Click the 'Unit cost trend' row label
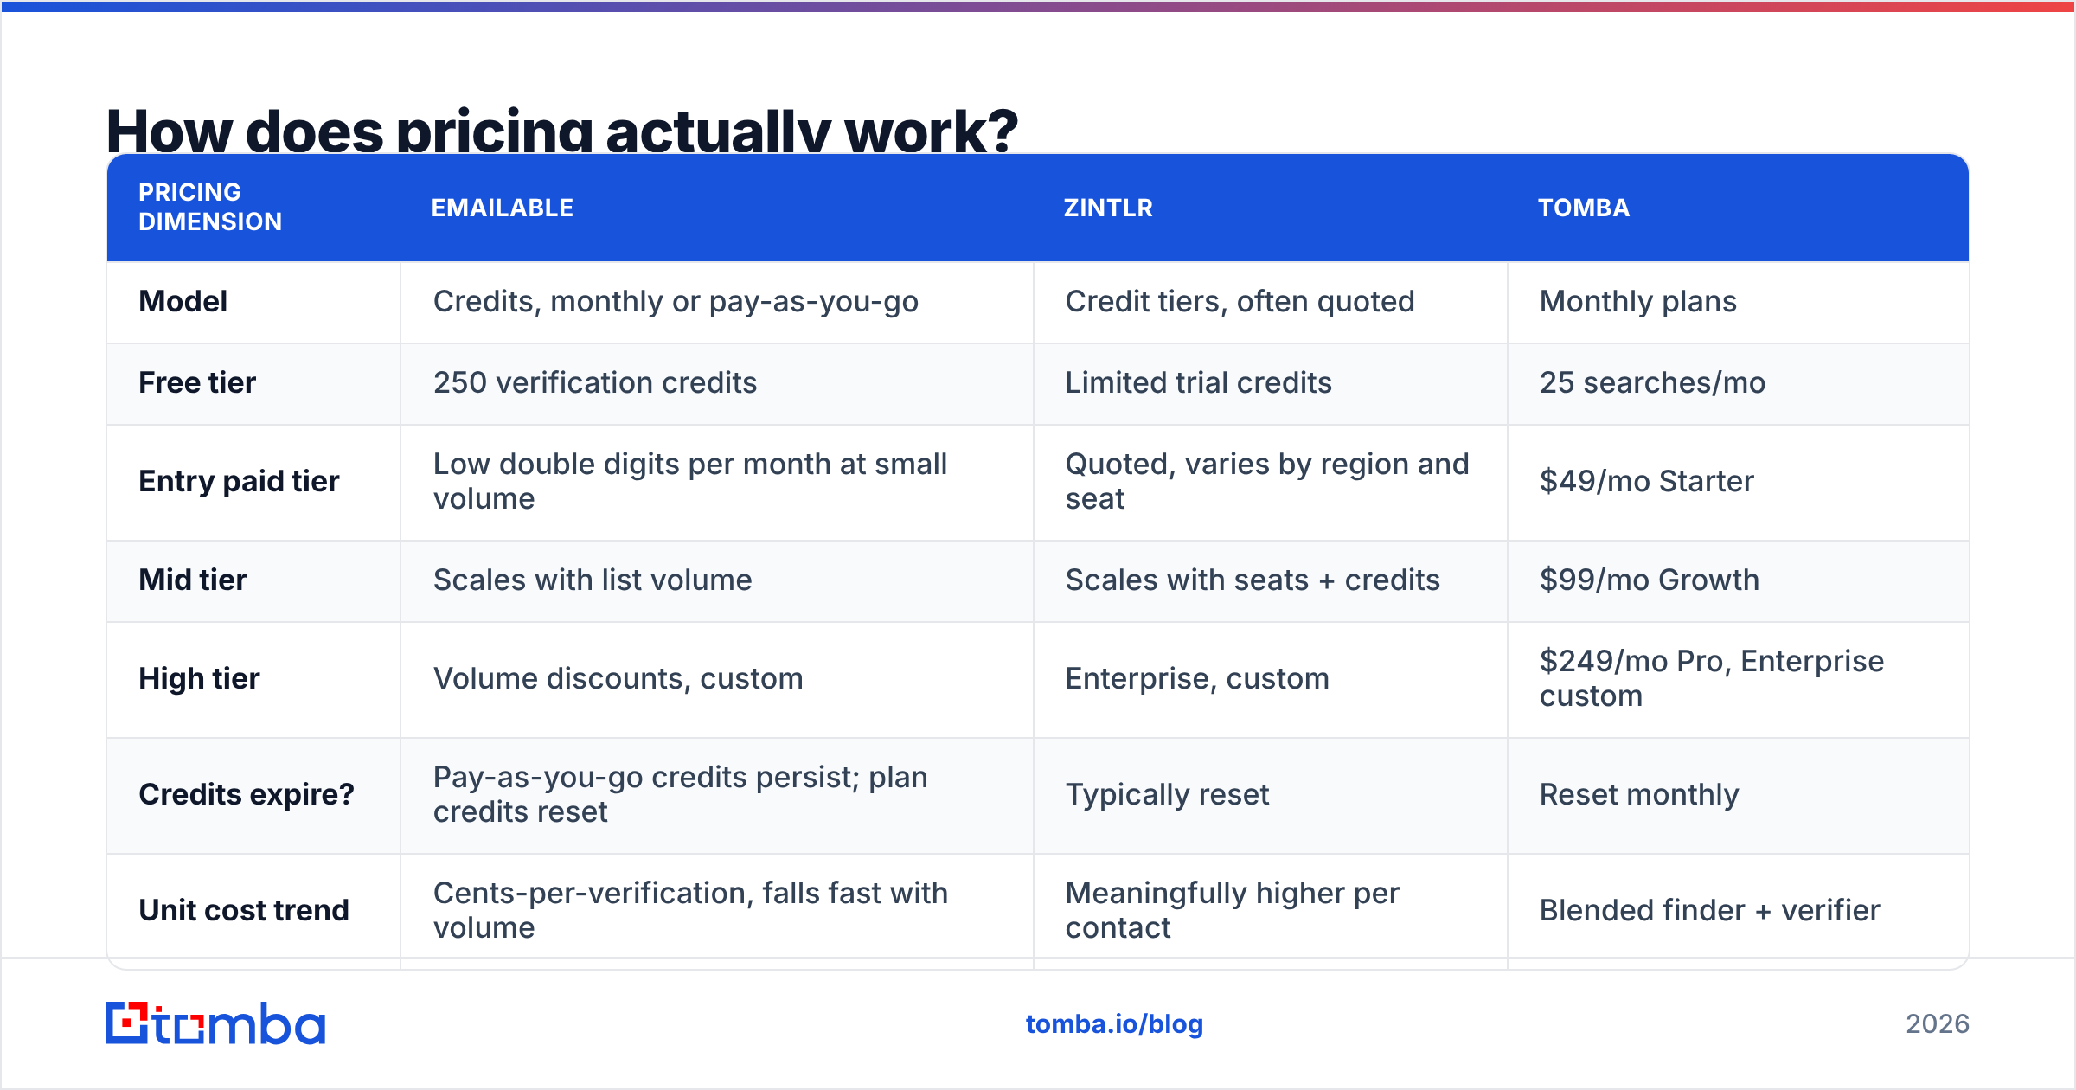Screen dimensions: 2076x1090 tap(244, 910)
